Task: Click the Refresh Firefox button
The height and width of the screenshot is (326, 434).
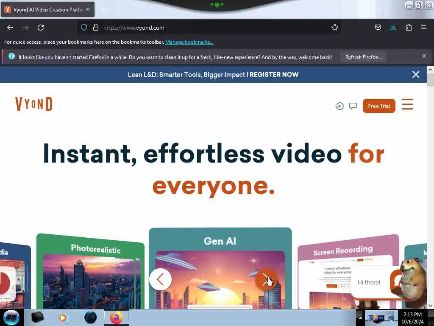Action: coord(363,57)
